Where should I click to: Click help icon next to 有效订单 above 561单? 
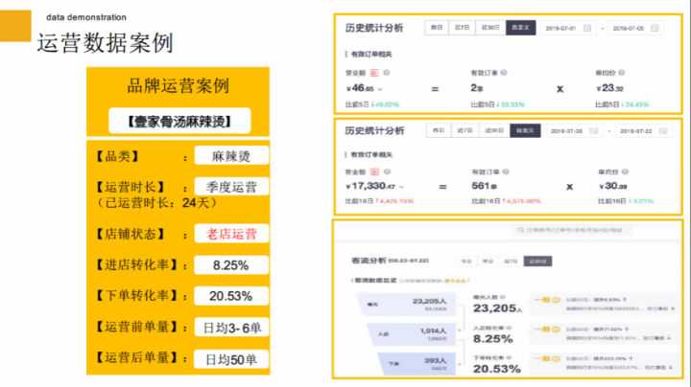pyautogui.click(x=506, y=171)
